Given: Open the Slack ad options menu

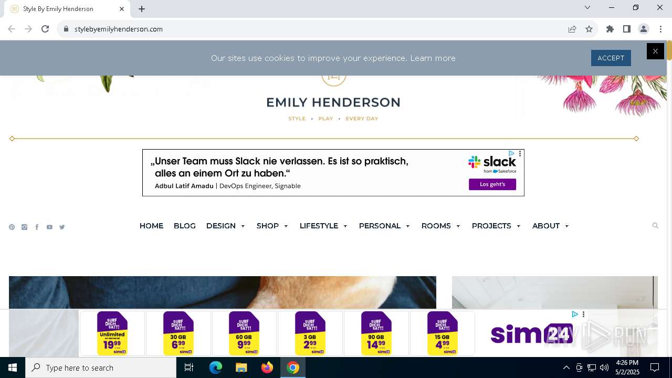Looking at the screenshot, I should (520, 154).
